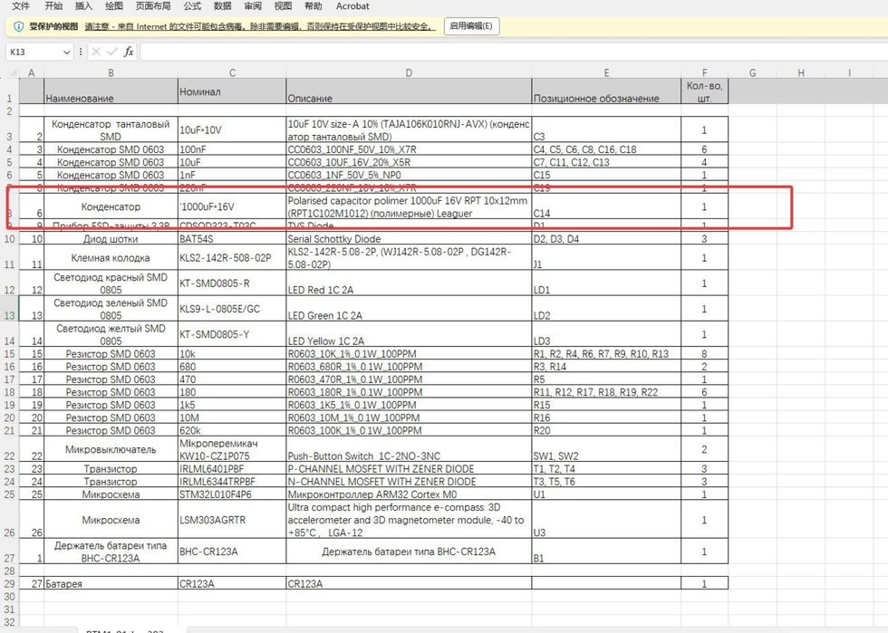Select row header 28
888x633 pixels.
coord(9,571)
